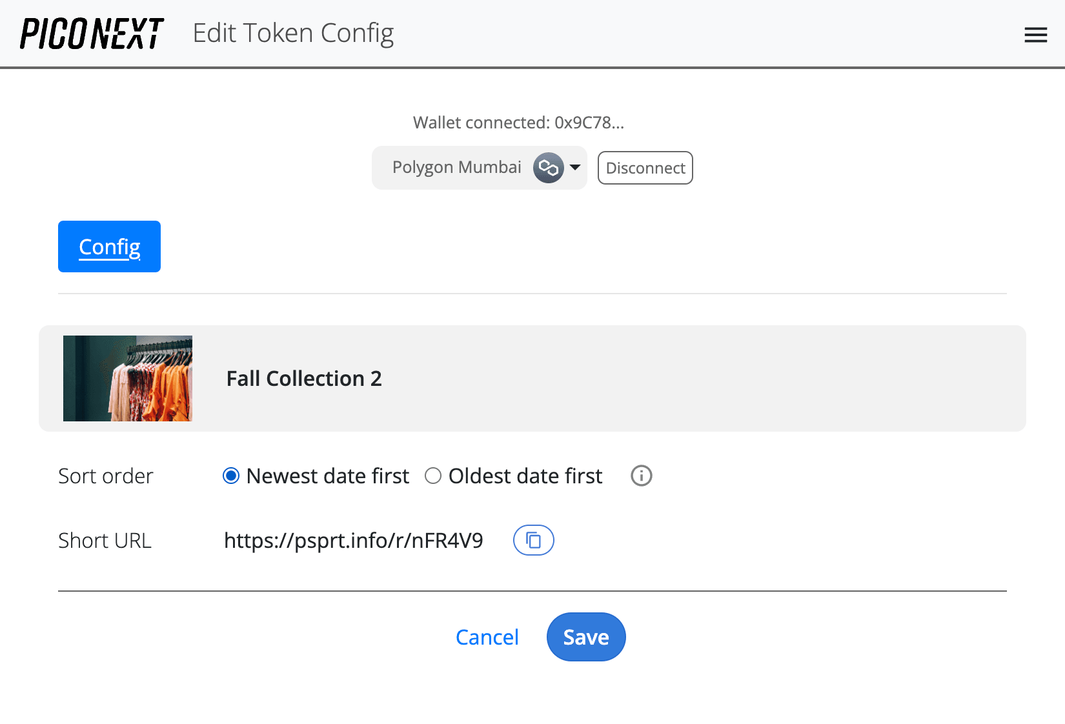The width and height of the screenshot is (1065, 724).
Task: Enable oldest-first sorting radio option
Action: pos(433,476)
